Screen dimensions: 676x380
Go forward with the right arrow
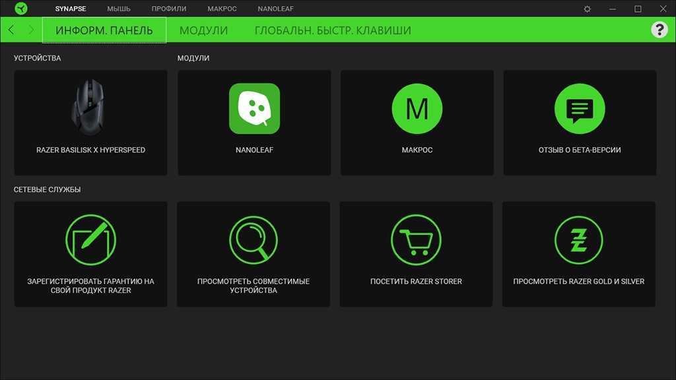tap(30, 30)
